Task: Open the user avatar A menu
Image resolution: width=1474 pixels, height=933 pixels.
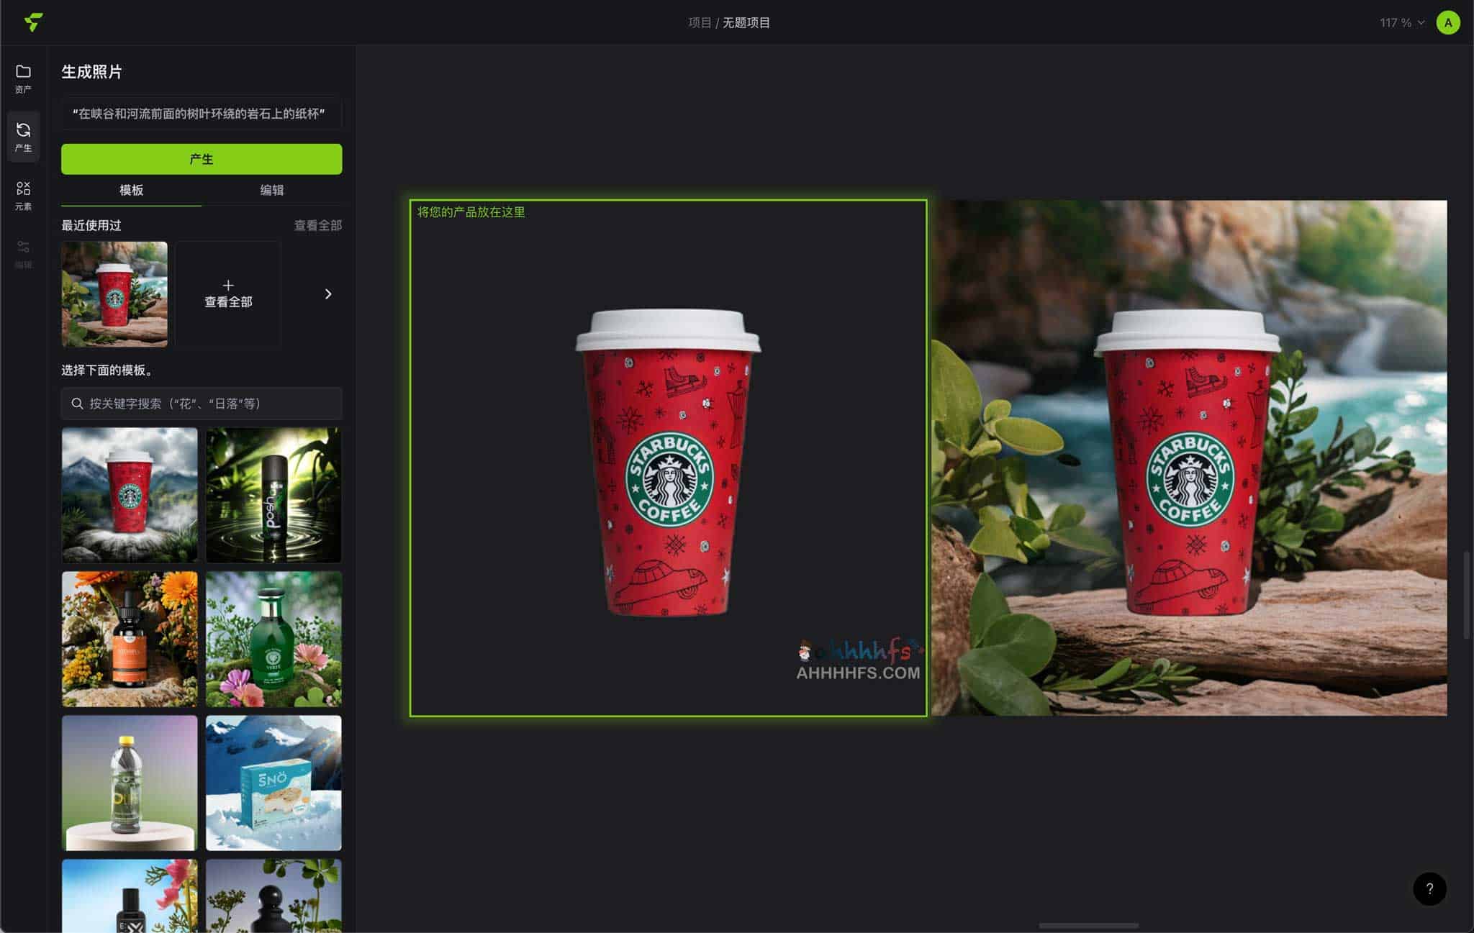Action: 1447,22
